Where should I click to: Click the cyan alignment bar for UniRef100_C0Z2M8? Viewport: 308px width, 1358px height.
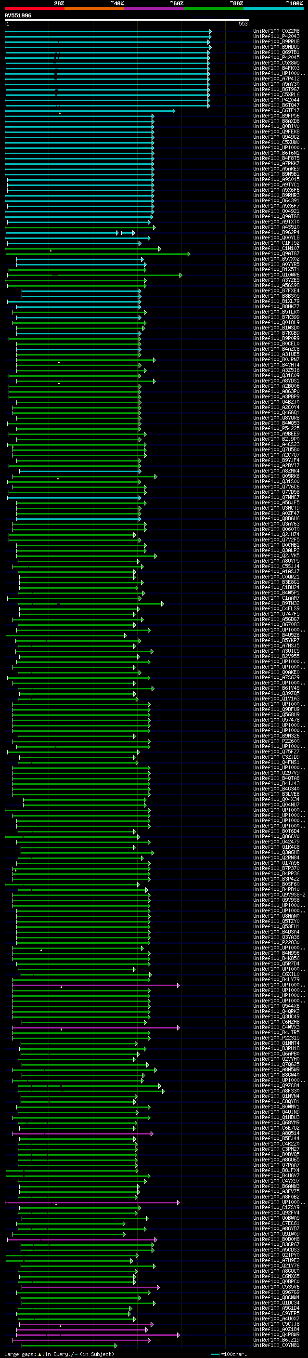[x=108, y=31]
